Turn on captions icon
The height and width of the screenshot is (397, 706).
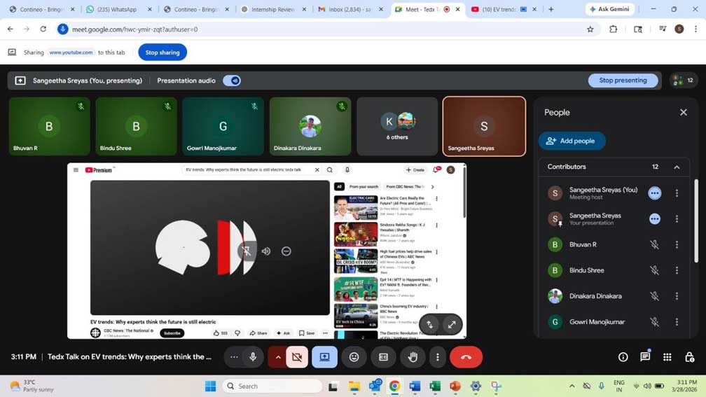(383, 357)
